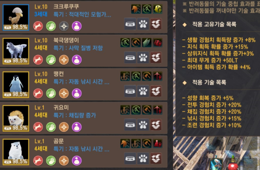
Task: Click the 특기 : 사막 질병 저항 text
Action: click(x=78, y=48)
